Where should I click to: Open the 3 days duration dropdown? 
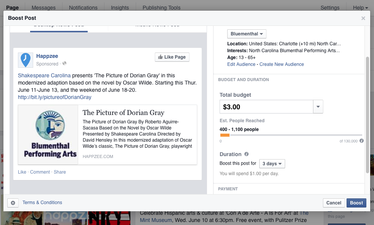tap(272, 164)
